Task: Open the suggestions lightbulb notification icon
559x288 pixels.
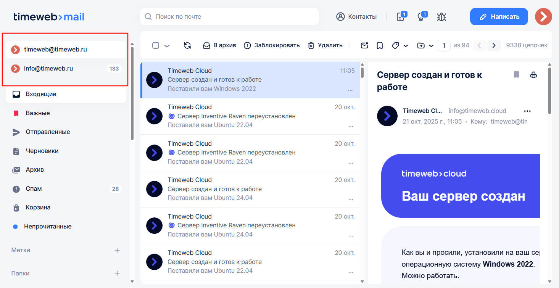Action: (421, 17)
